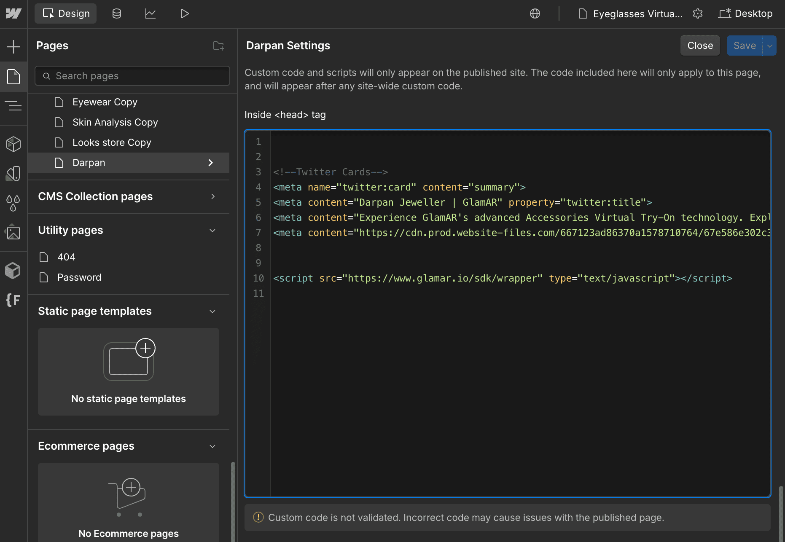Image resolution: width=785 pixels, height=542 pixels.
Task: Open the CMS database icon
Action: [117, 13]
